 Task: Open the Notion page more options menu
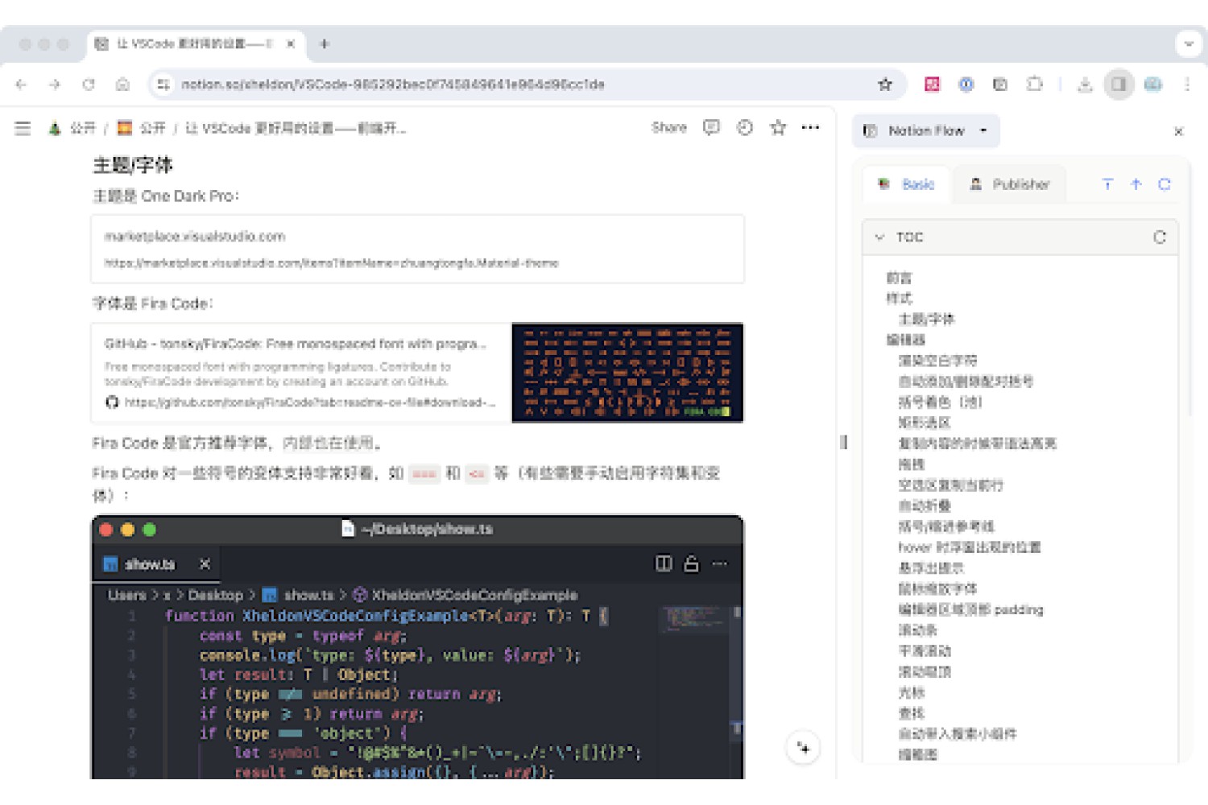pos(810,127)
